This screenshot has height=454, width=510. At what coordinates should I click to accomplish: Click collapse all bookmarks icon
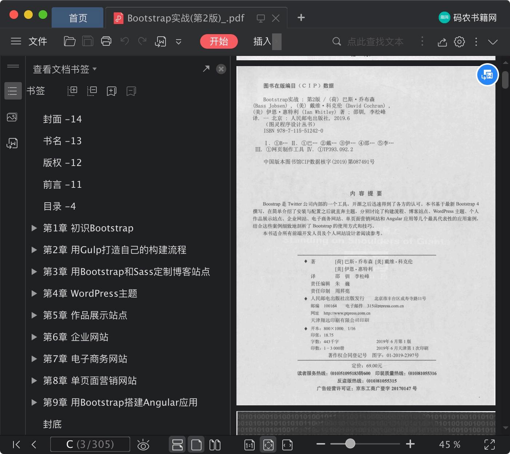tap(92, 91)
